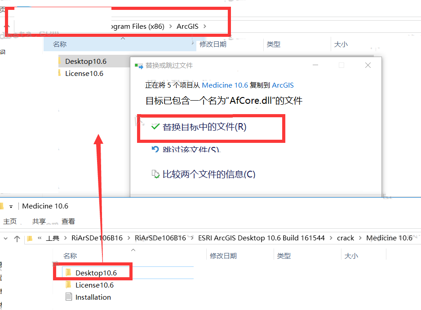The height and width of the screenshot is (310, 421).
Task: Click crack breadcrumb in address bar
Action: 345,238
